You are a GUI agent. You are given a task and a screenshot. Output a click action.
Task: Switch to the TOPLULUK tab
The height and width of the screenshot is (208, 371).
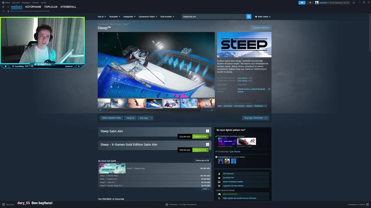[x=51, y=7]
